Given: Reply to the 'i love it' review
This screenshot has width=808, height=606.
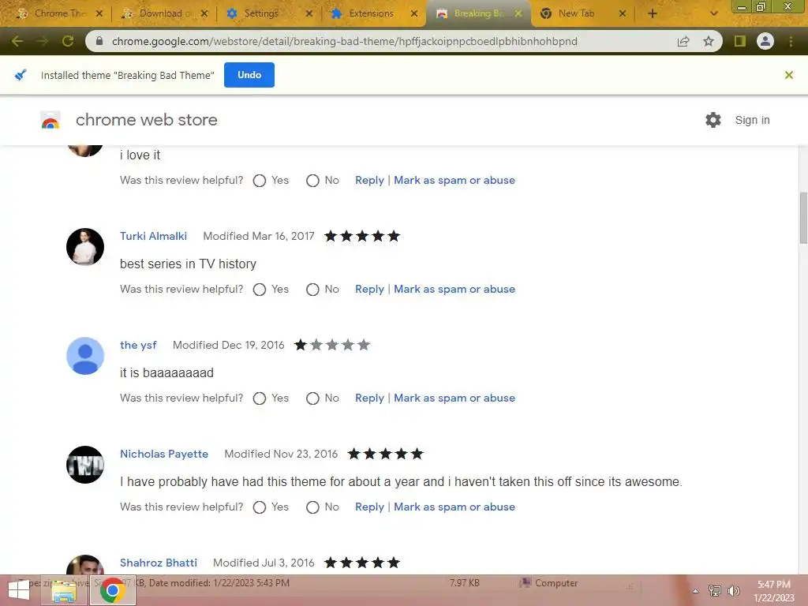Looking at the screenshot, I should tap(369, 181).
